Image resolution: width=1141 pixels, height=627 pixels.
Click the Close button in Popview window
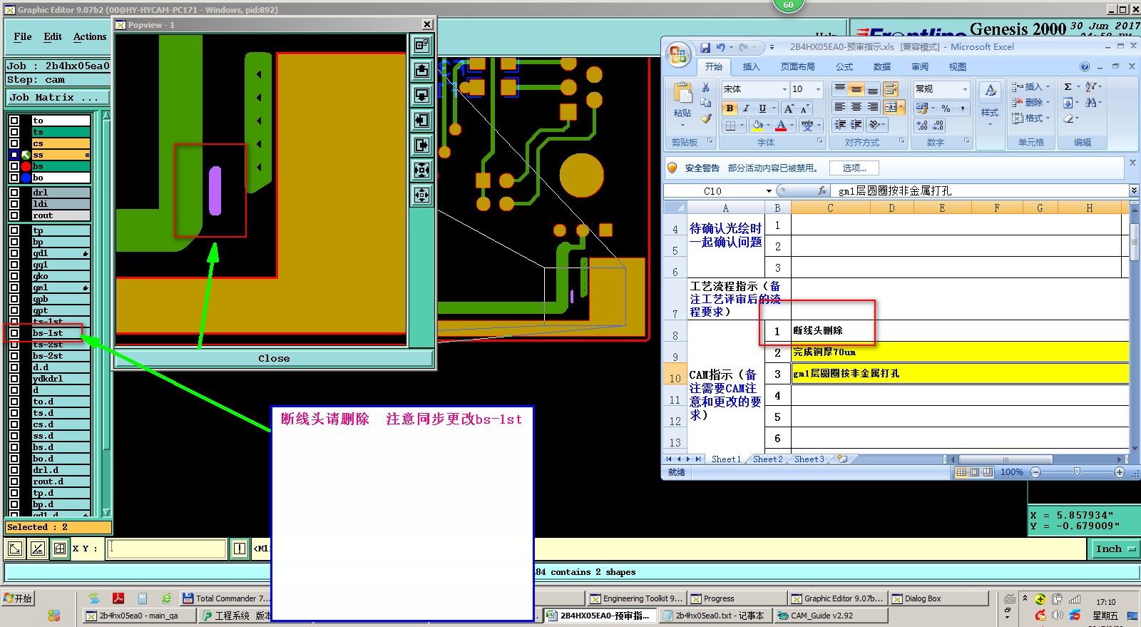[274, 358]
